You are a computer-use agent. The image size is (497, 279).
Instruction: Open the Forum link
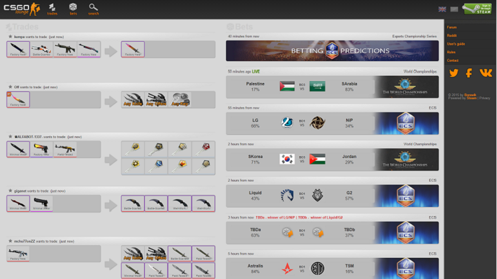(452, 27)
